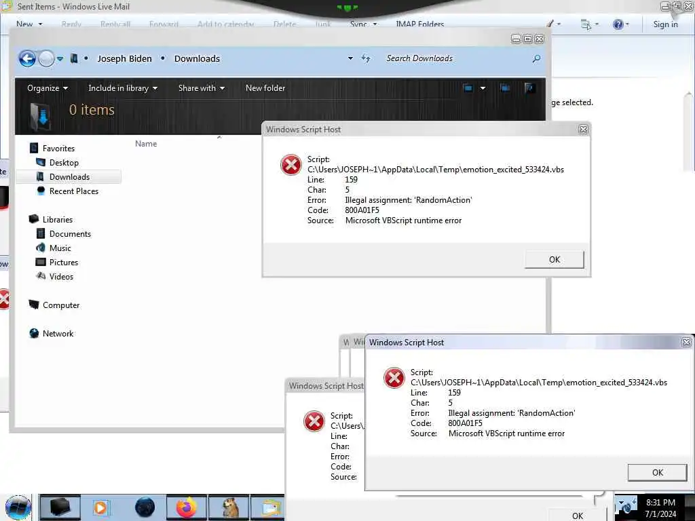Image resolution: width=695 pixels, height=521 pixels.
Task: Close the front lower-right Script Host dialog
Action: tap(686, 342)
